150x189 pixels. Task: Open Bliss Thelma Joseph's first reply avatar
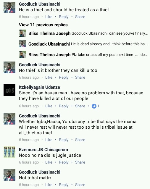click(22, 33)
